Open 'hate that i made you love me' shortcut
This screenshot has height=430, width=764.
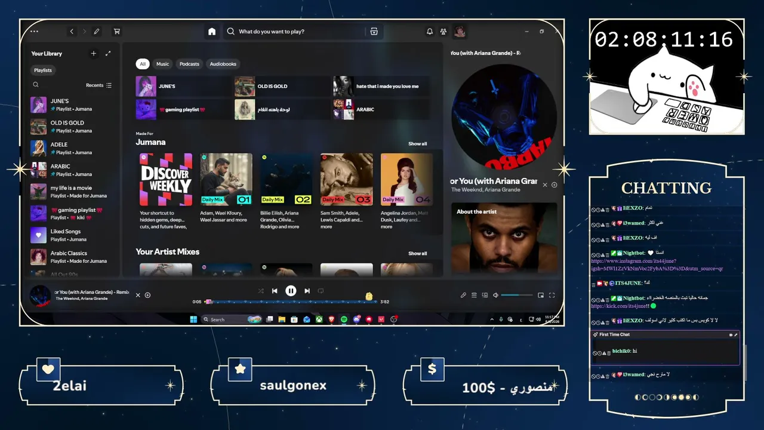click(381, 86)
